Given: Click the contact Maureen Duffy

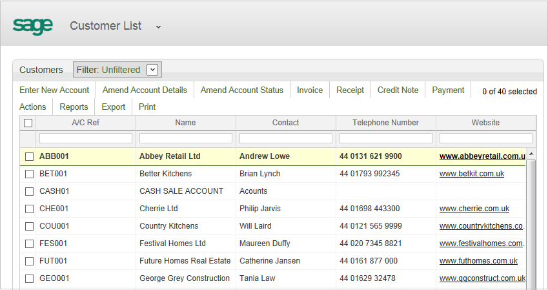Looking at the screenshot, I should point(265,243).
